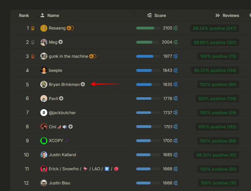
Task: Click Cini's avatar image
Action: (x=44, y=127)
